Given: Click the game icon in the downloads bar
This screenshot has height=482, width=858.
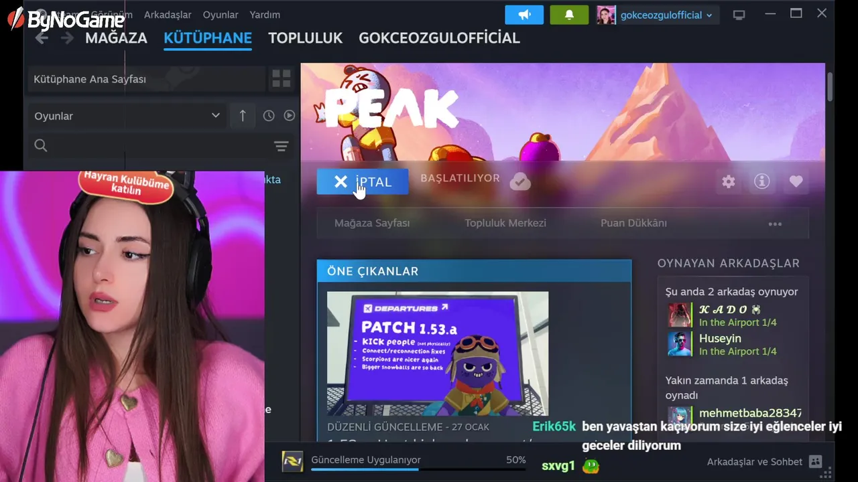Looking at the screenshot, I should pos(292,461).
